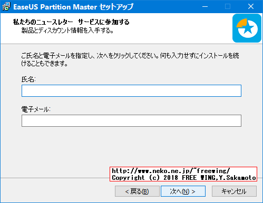Cancel setup with the キャンセル button
The image size is (263, 203).
[x=234, y=191]
